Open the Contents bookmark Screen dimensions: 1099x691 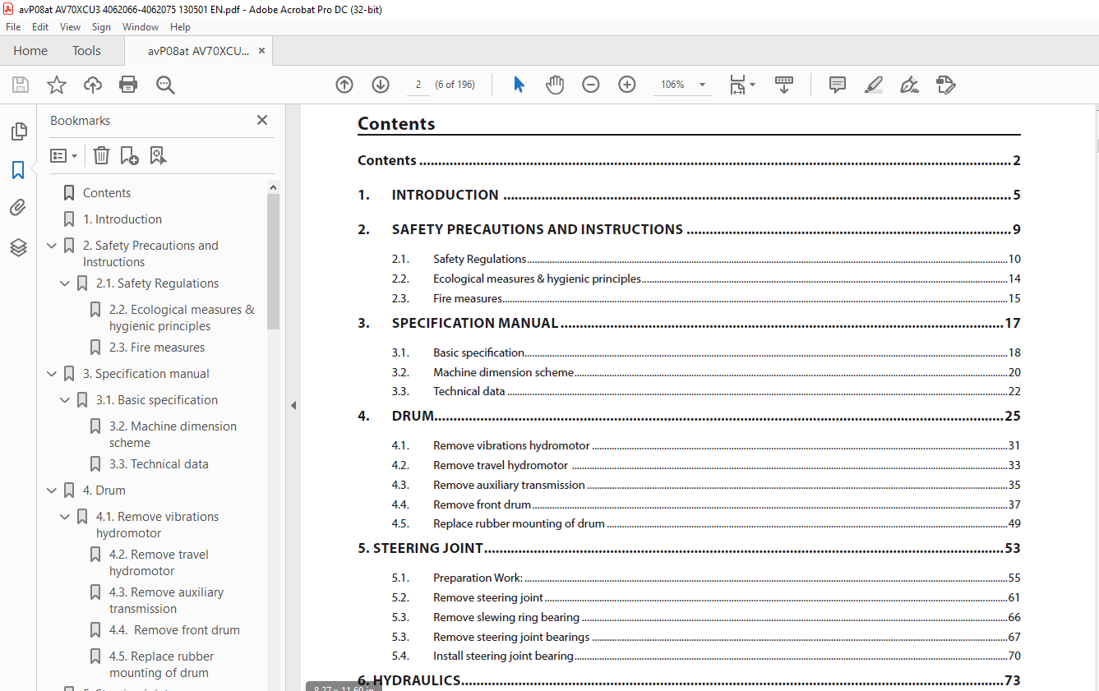coord(107,193)
